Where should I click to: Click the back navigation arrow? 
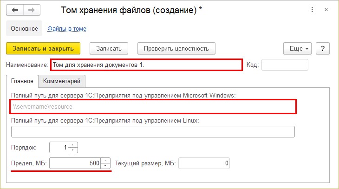pos(16,10)
